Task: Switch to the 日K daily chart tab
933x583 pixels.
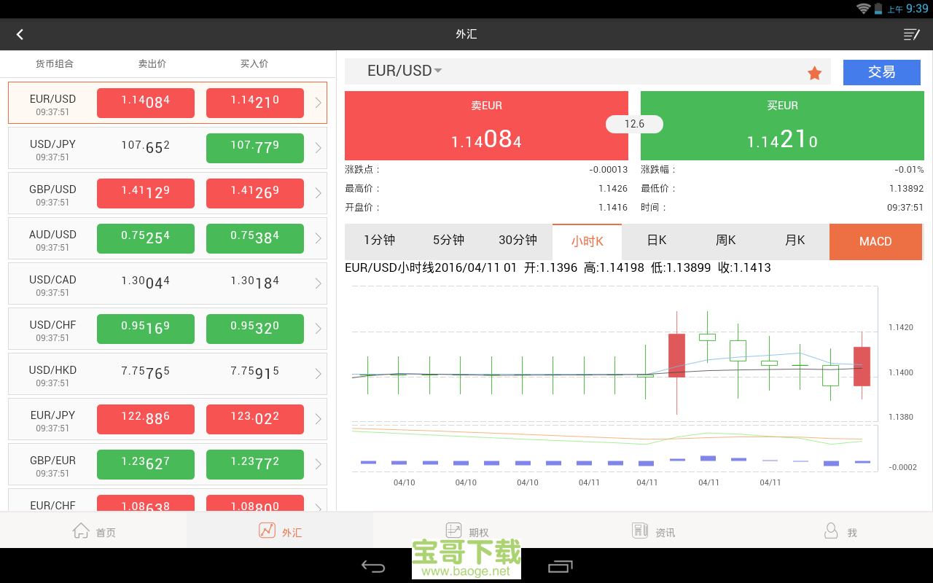Action: click(x=656, y=240)
